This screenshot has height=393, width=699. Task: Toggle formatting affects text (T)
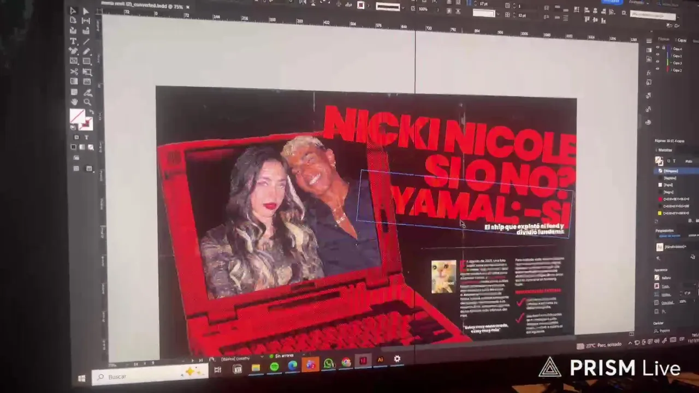point(86,138)
